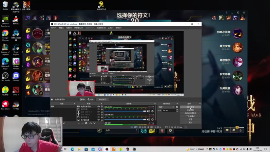Move scene down with chevron under scenes

click(x=64, y=123)
